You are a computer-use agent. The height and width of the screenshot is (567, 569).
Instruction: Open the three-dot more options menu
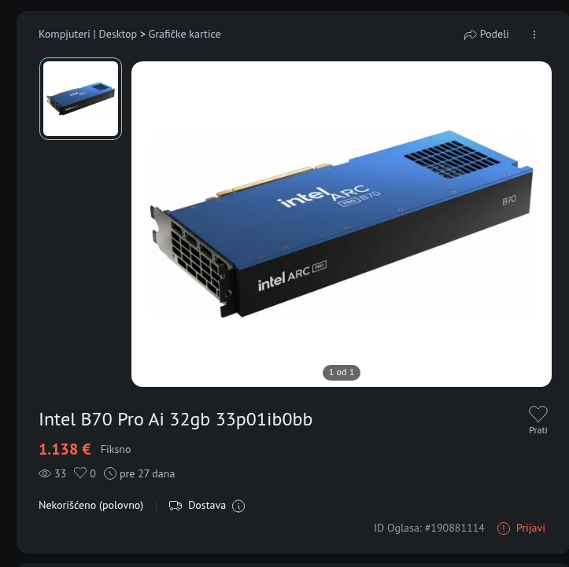coord(534,35)
